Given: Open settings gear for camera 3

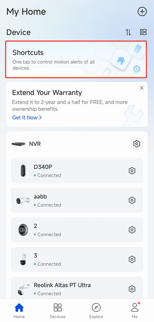Looking at the screenshot, I should tap(132, 259).
